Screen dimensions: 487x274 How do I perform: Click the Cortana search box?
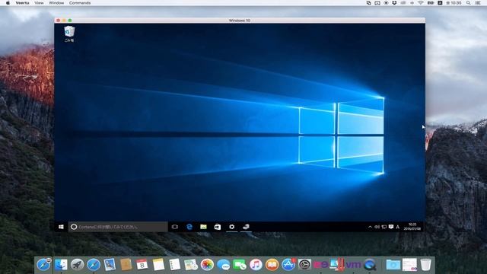tap(118, 227)
